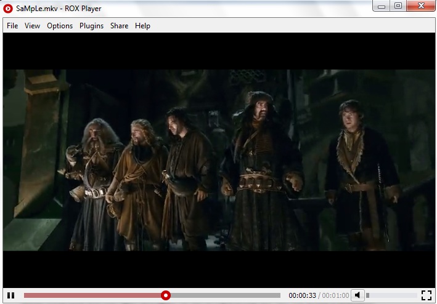This screenshot has width=437, height=304.
Task: Click the video display area
Action: tap(219, 160)
